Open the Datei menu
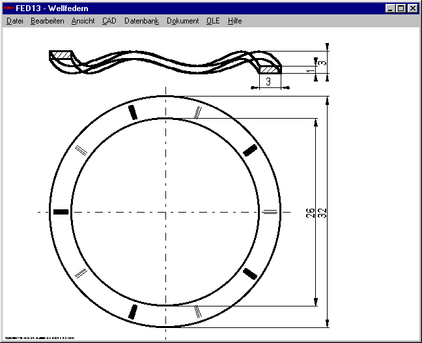Screen dimensions: 422x343 point(14,21)
